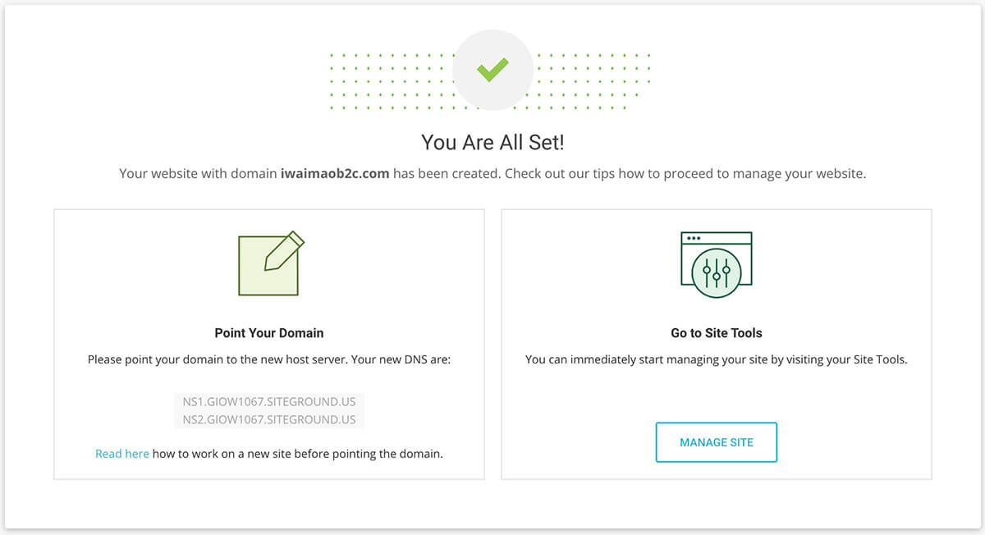The height and width of the screenshot is (535, 985).
Task: Click the Site Tools sliders window icon
Action: tap(717, 264)
